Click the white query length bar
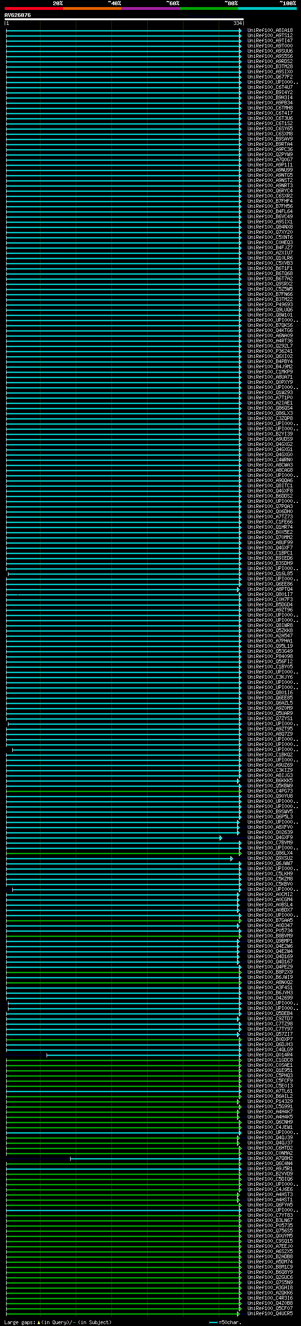The height and width of the screenshot is (1326, 301). (x=124, y=19)
